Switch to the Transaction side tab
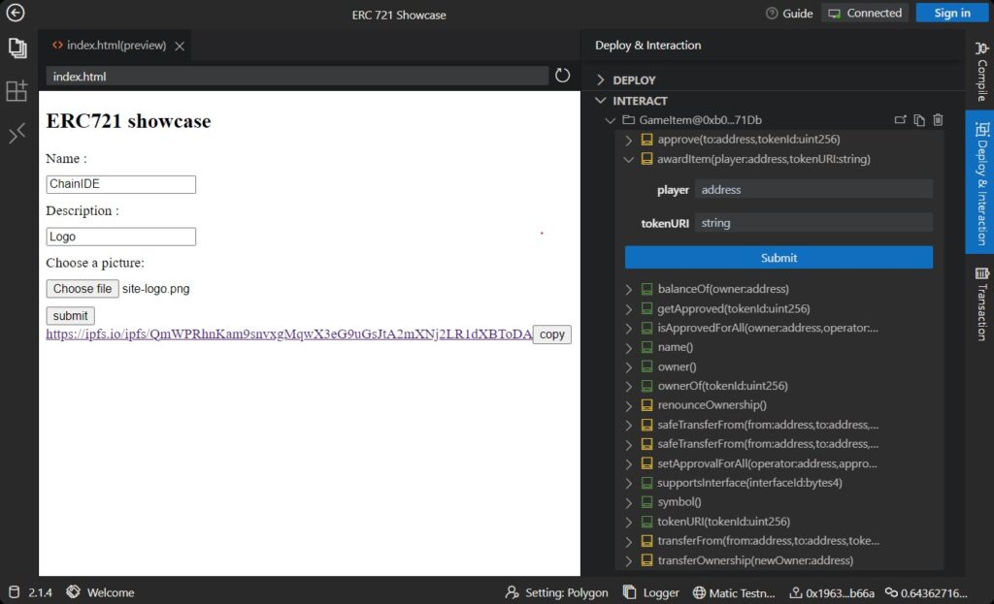This screenshot has height=604, width=994. pos(980,302)
